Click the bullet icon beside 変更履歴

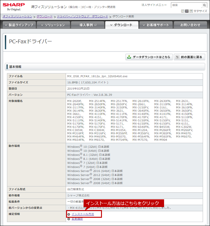point(69,219)
